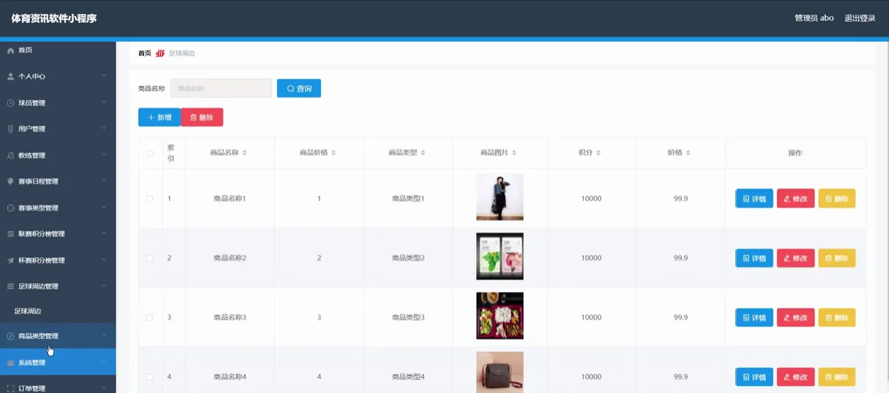Click the icon beside 赛事日程管理
The height and width of the screenshot is (393, 889).
(10, 182)
